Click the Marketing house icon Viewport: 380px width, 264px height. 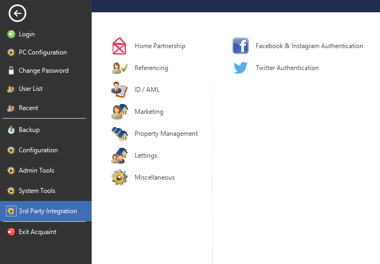(x=120, y=112)
